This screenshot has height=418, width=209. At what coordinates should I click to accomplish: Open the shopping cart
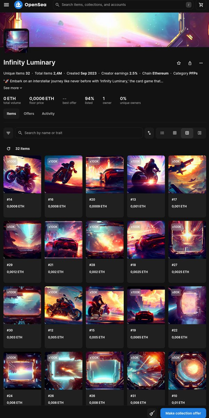point(201,5)
